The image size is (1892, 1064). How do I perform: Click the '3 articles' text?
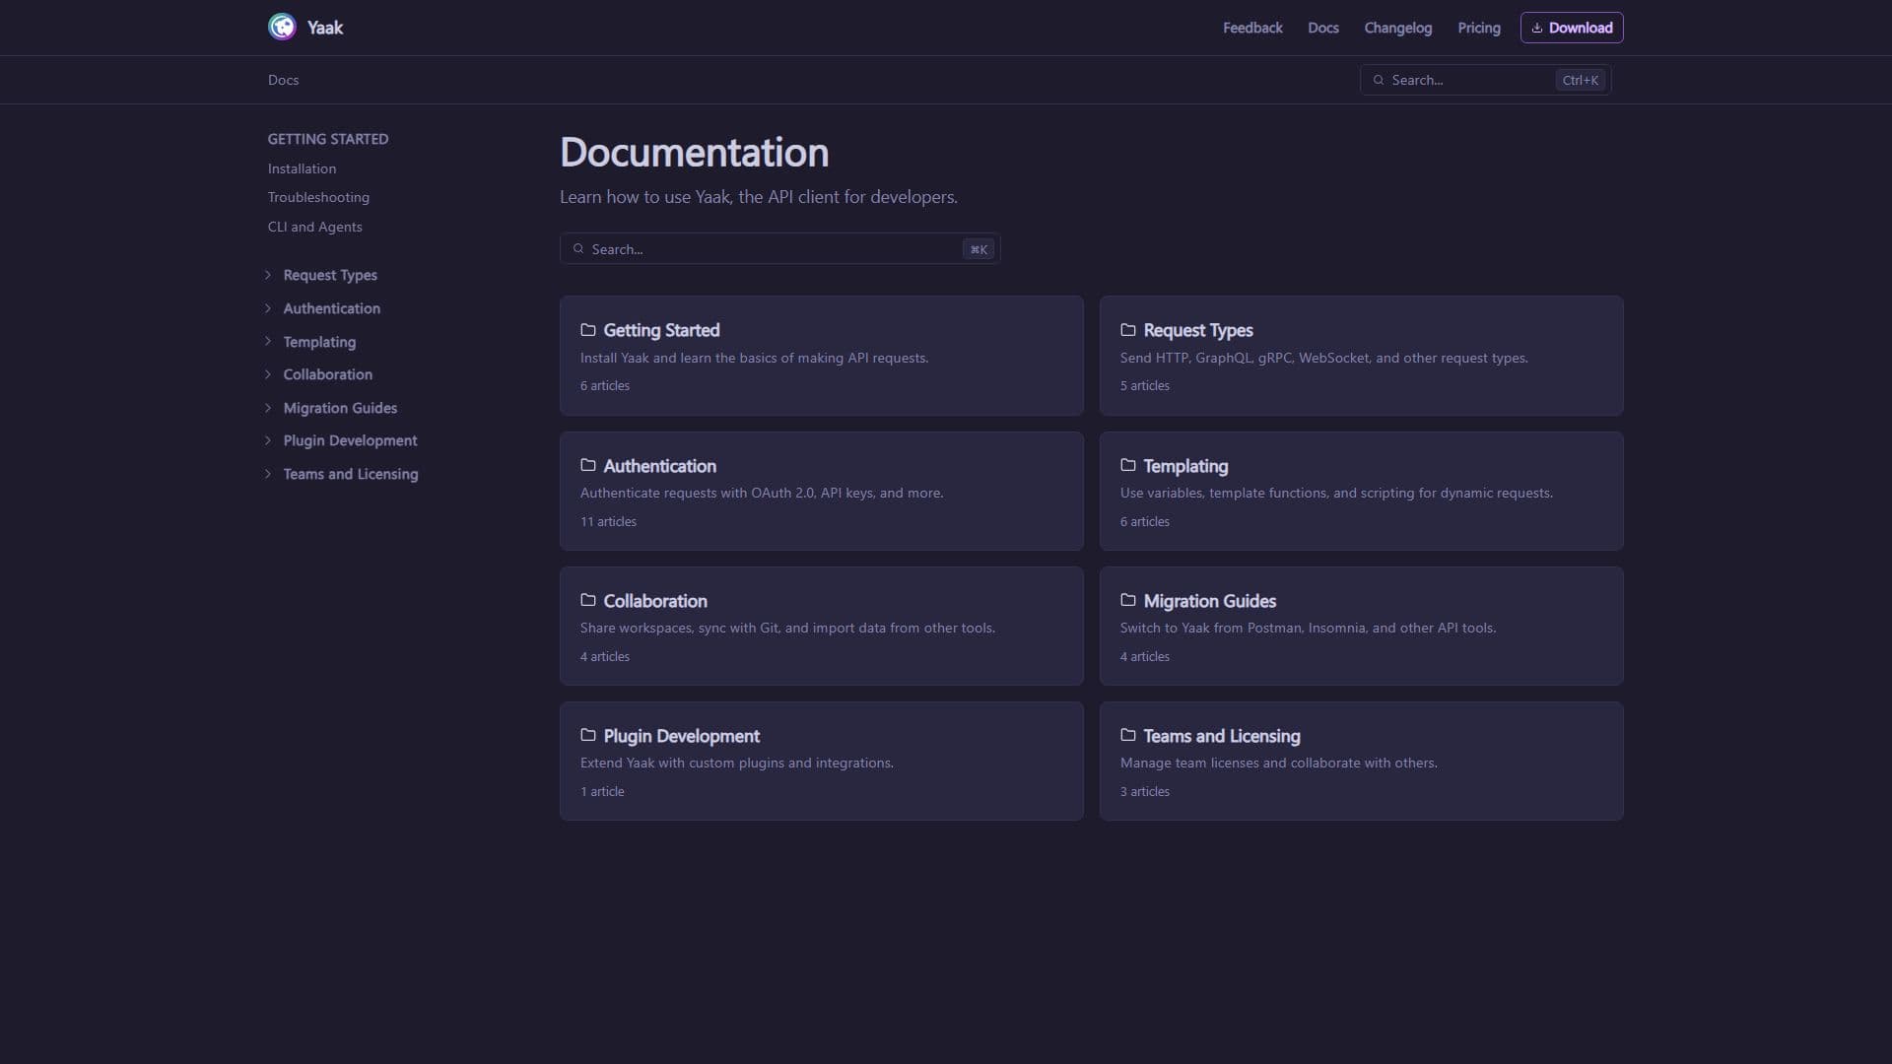click(x=1145, y=791)
